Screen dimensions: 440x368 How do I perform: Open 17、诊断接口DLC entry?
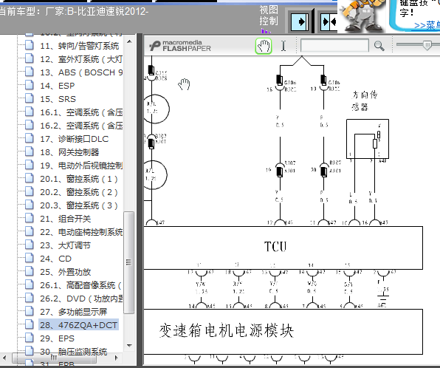coord(74,139)
